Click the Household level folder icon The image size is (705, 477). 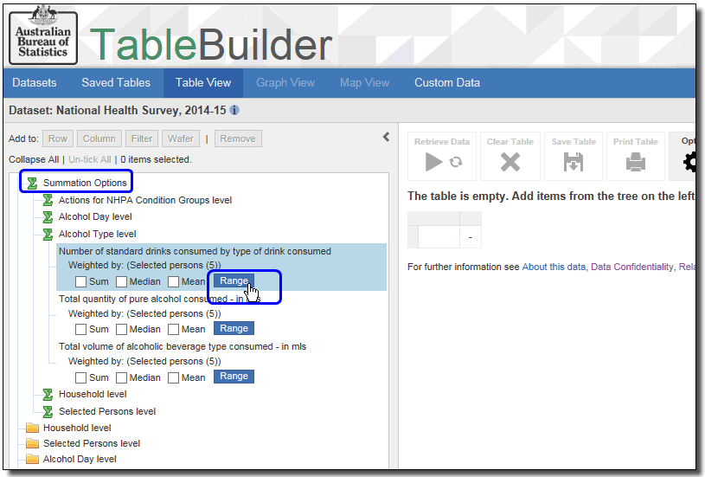[x=32, y=428]
